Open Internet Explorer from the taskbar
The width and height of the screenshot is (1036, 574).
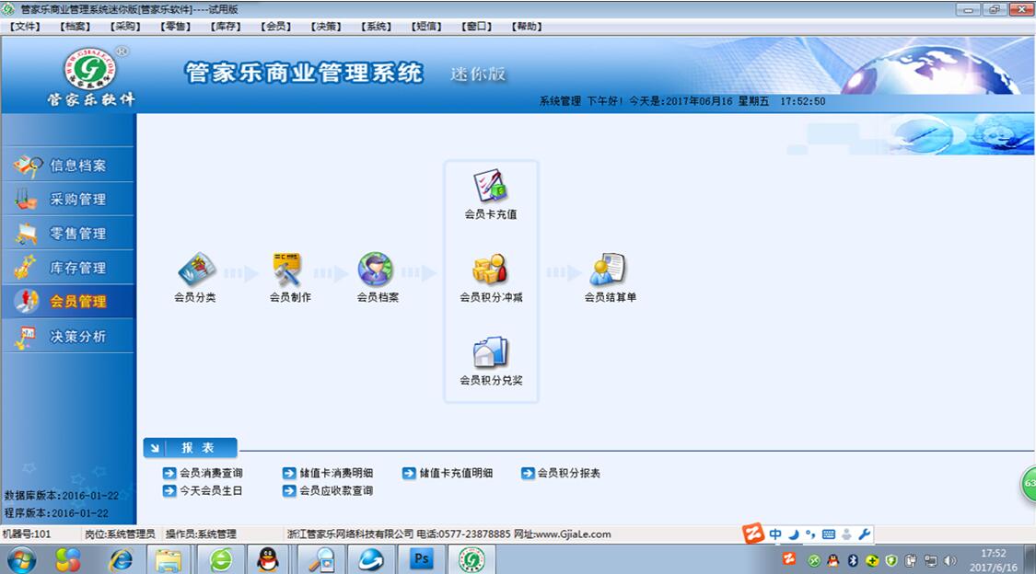click(121, 560)
